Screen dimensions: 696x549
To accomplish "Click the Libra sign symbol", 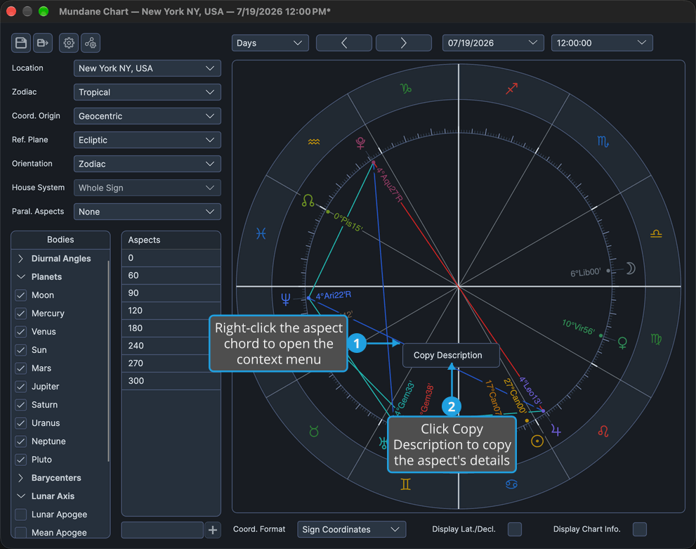I will pos(656,233).
